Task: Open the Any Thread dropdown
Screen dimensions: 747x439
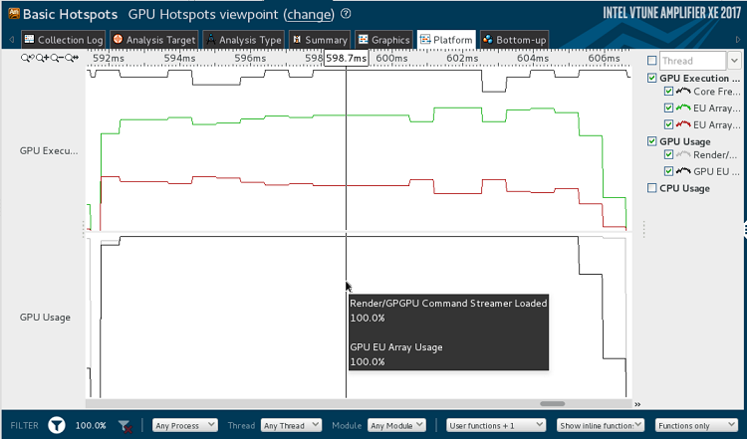Action: click(291, 425)
